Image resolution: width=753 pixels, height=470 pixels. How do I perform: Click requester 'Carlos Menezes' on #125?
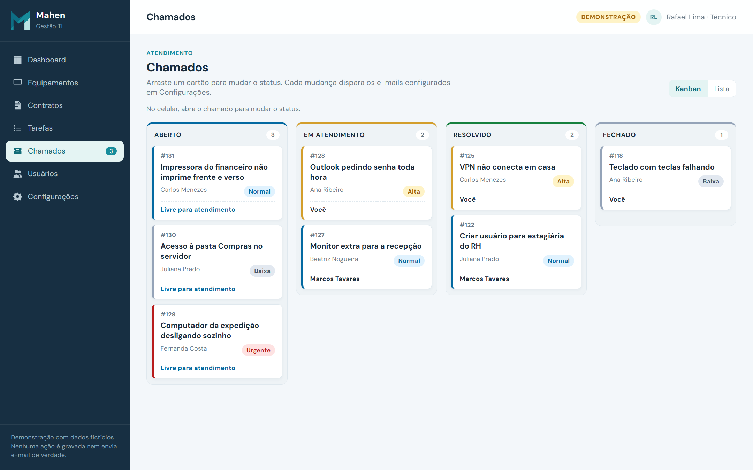coord(482,180)
